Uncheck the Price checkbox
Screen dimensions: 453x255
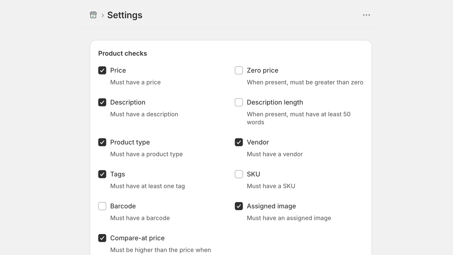click(102, 70)
